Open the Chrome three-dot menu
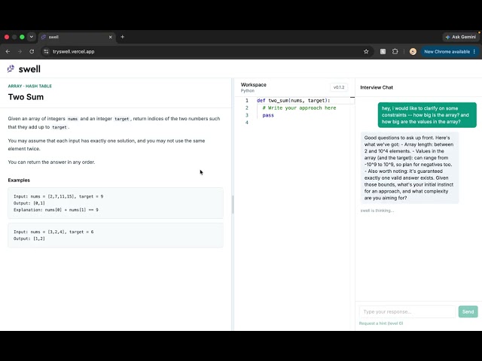This screenshot has width=482, height=361. click(474, 52)
